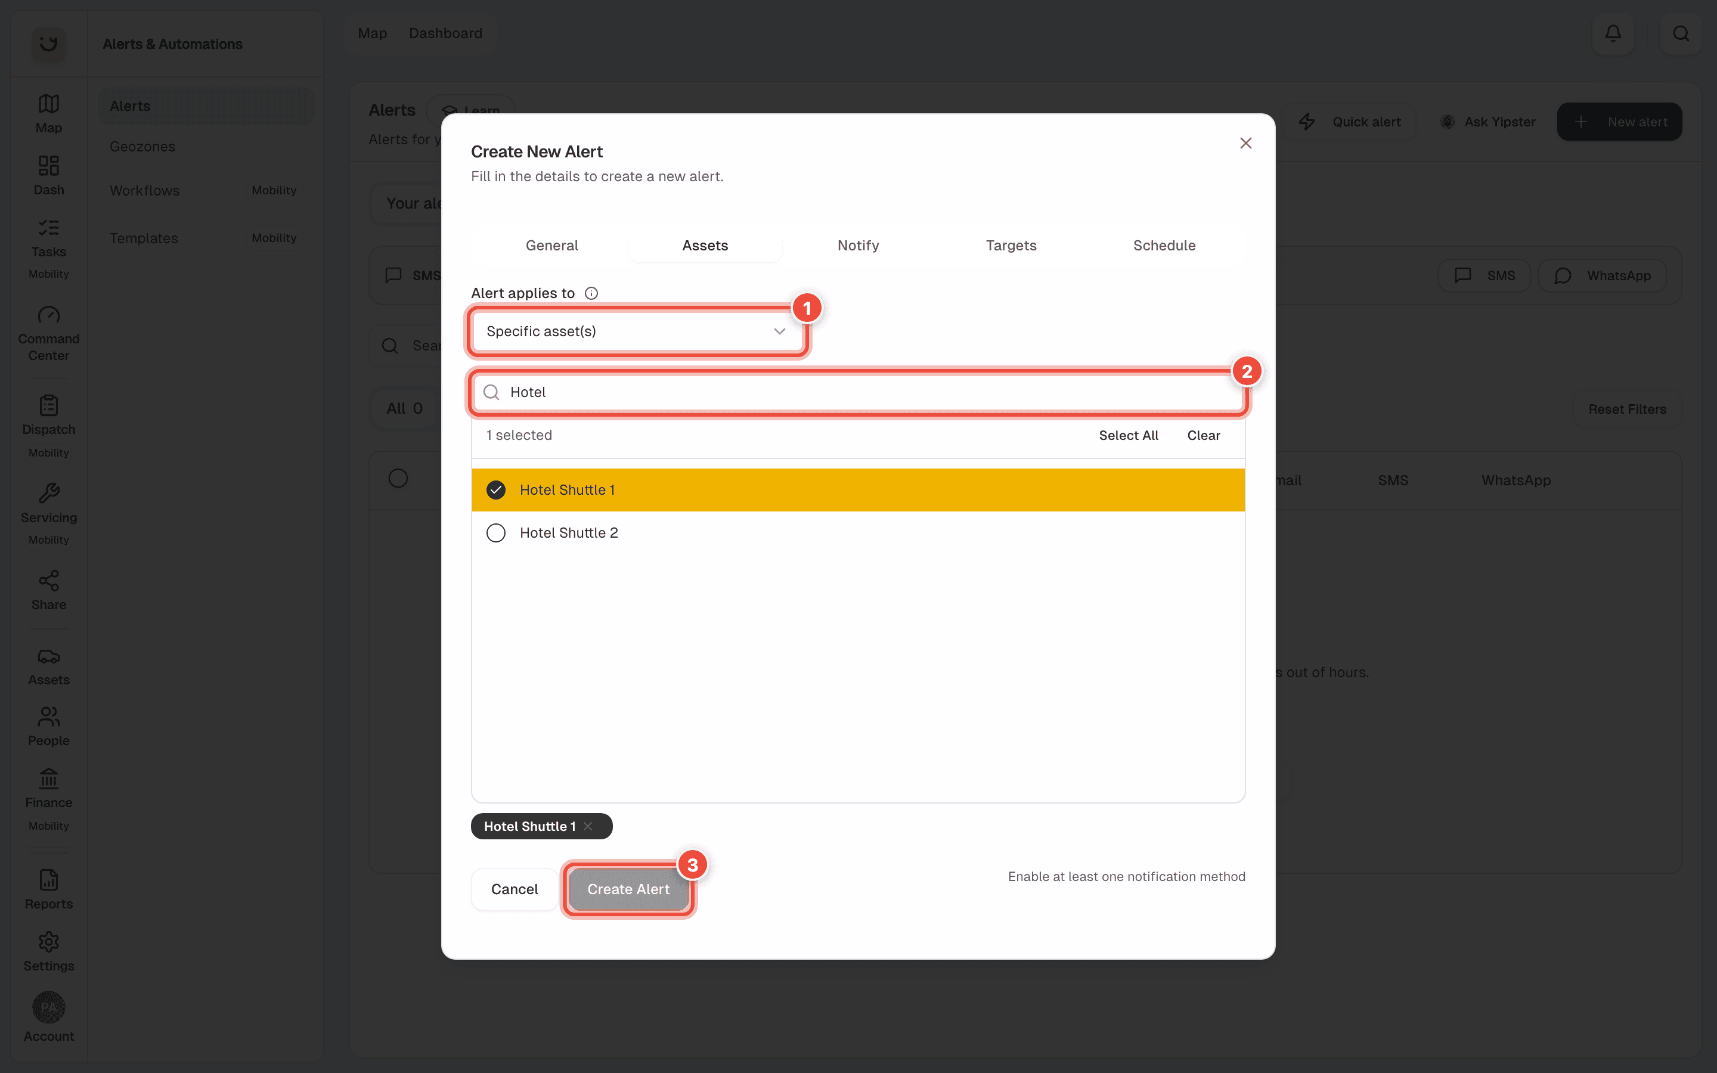Click the Quick alert button
The image size is (1717, 1073).
1350,122
